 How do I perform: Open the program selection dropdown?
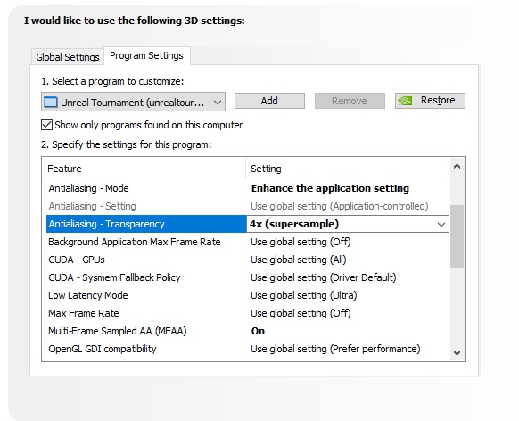[133, 102]
